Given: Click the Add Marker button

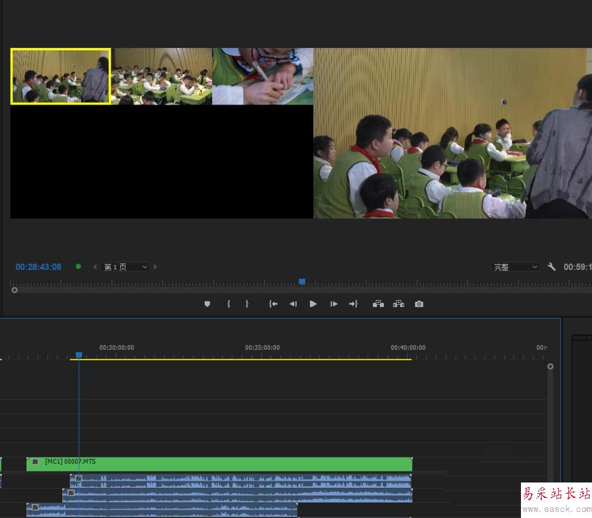Looking at the screenshot, I should tap(207, 304).
